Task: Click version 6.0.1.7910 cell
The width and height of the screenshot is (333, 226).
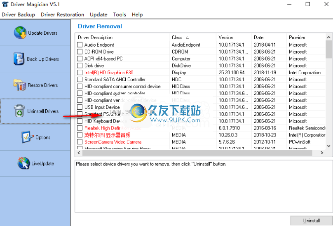Action: [229, 128]
